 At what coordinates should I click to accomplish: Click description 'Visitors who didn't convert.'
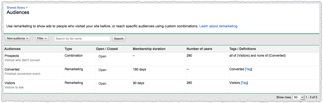23,60
